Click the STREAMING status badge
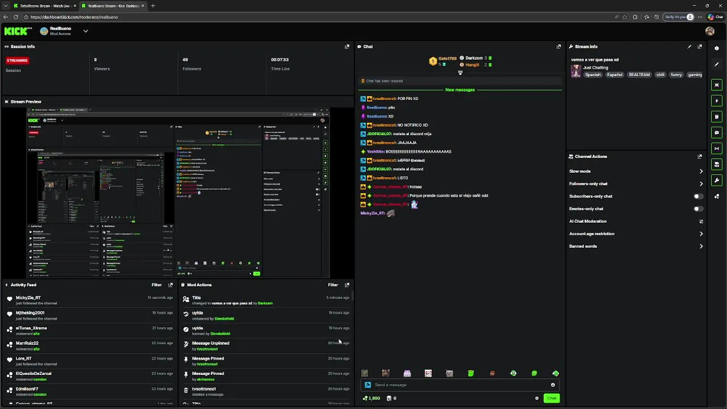This screenshot has width=727, height=409. tap(17, 60)
